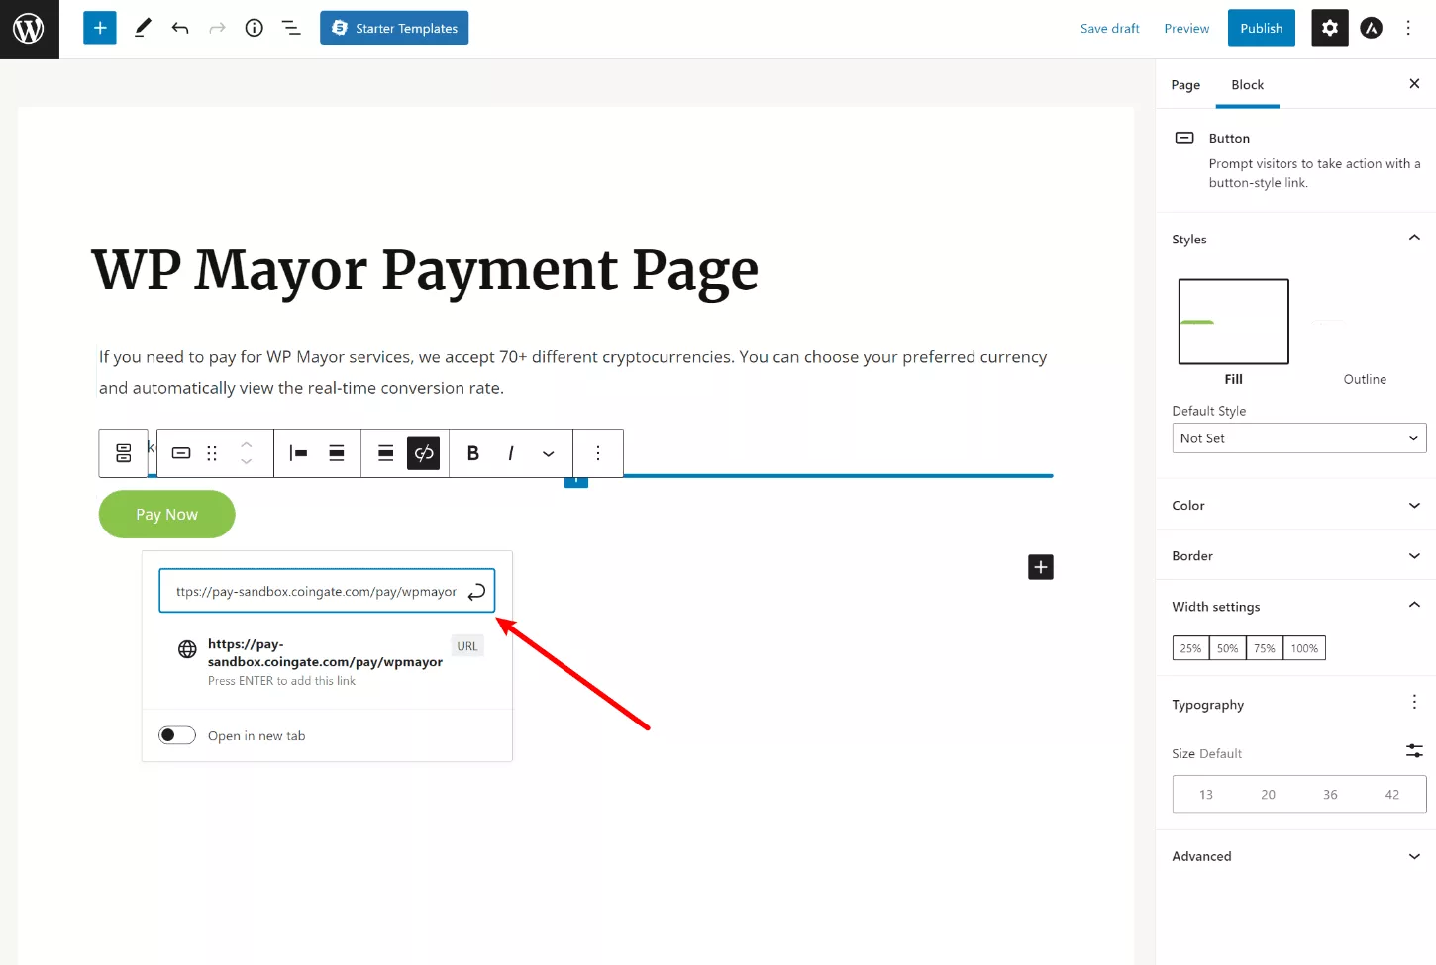Image resolution: width=1436 pixels, height=965 pixels.
Task: Expand the Color panel
Action: point(1297,505)
